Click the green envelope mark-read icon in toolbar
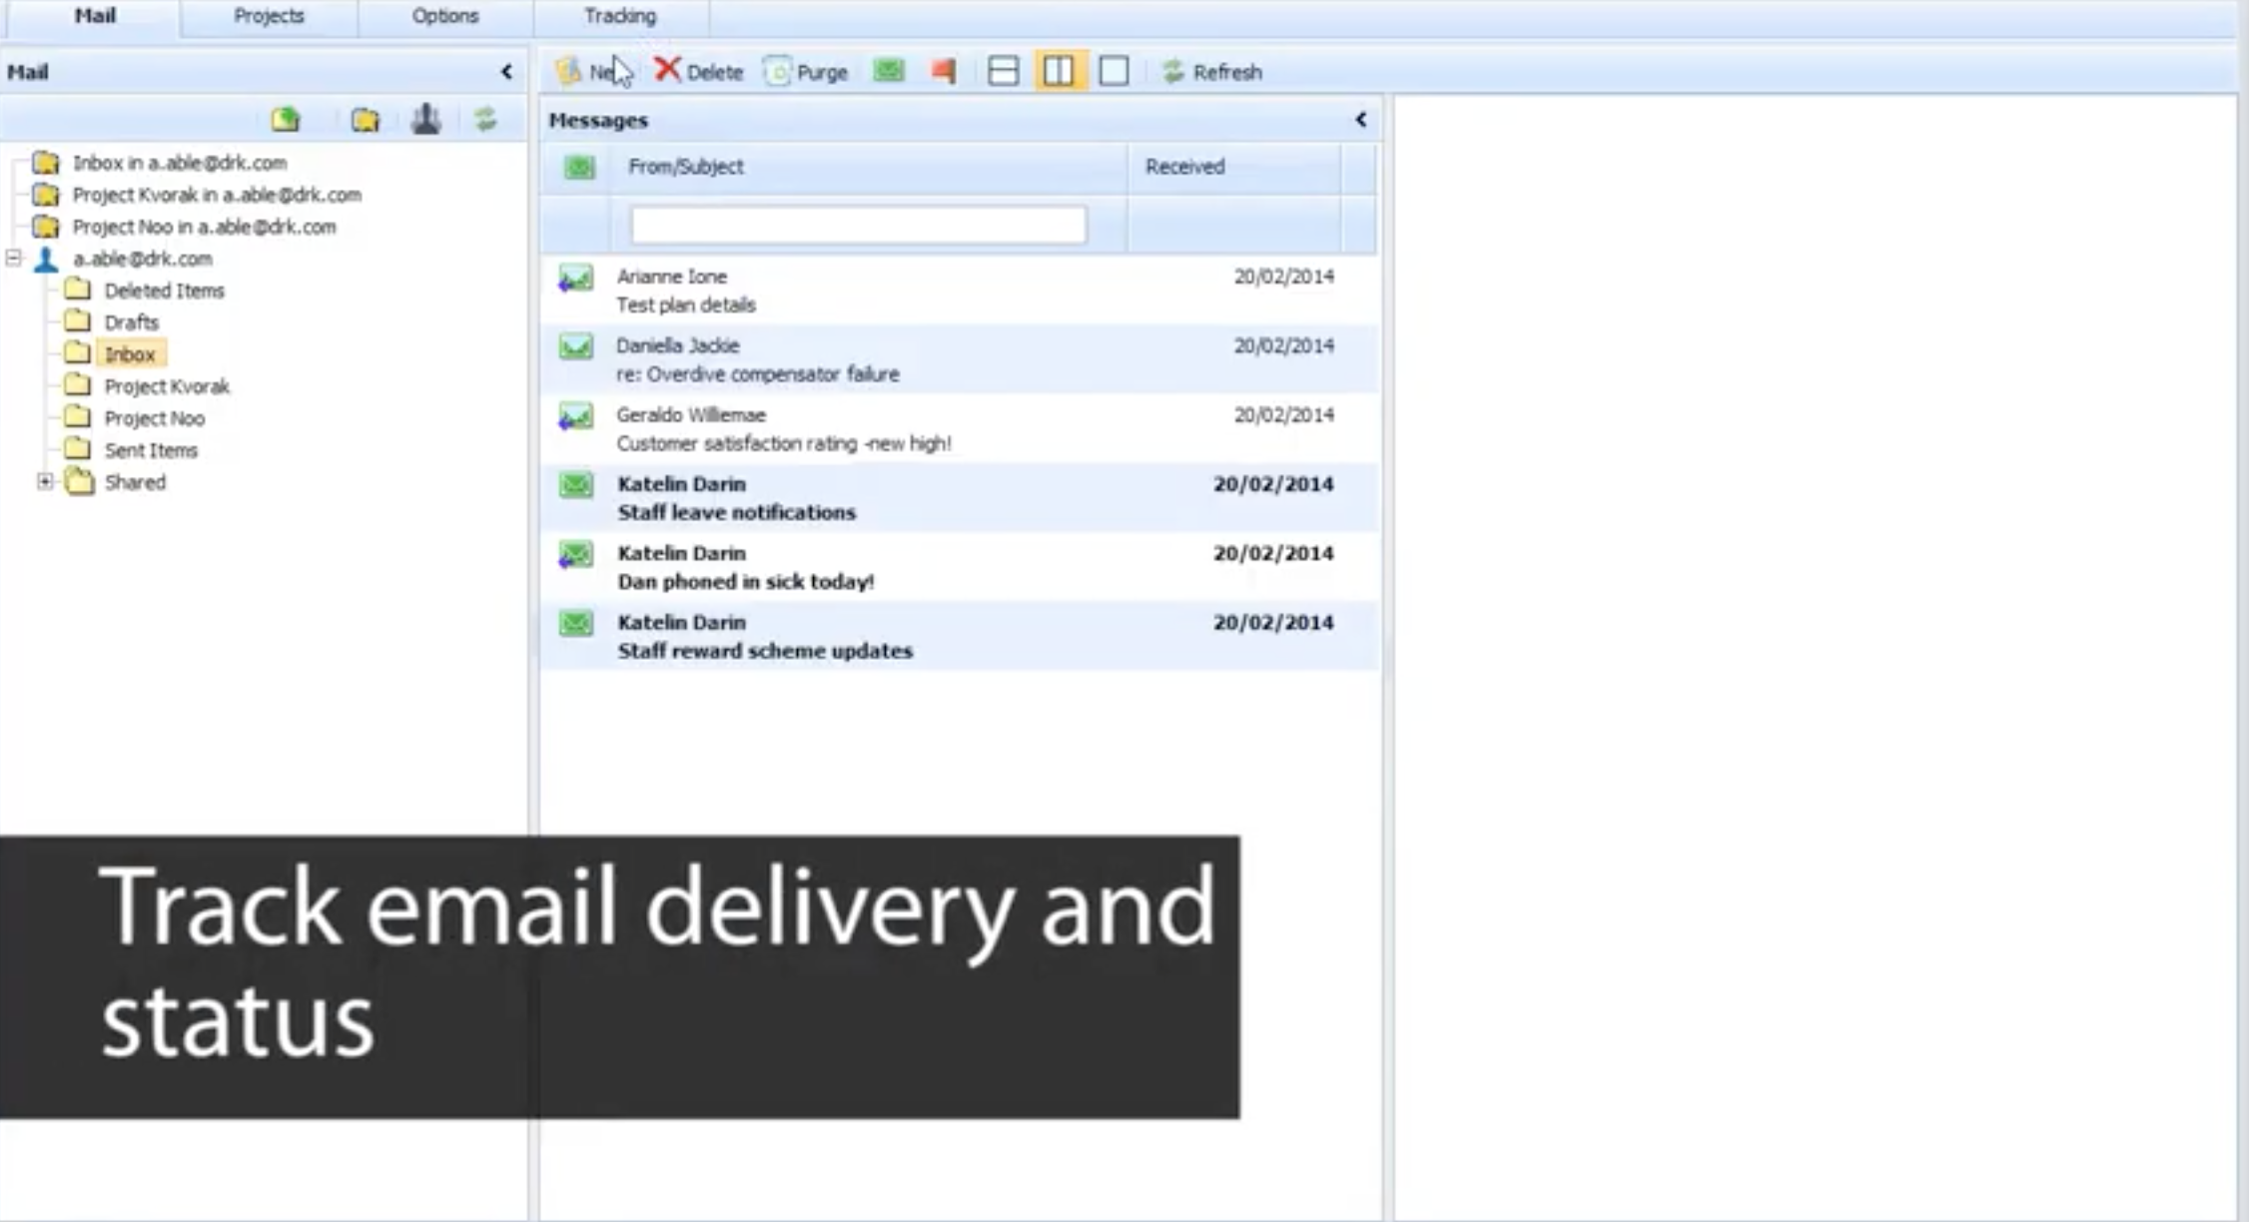The height and width of the screenshot is (1222, 2249). tap(889, 71)
